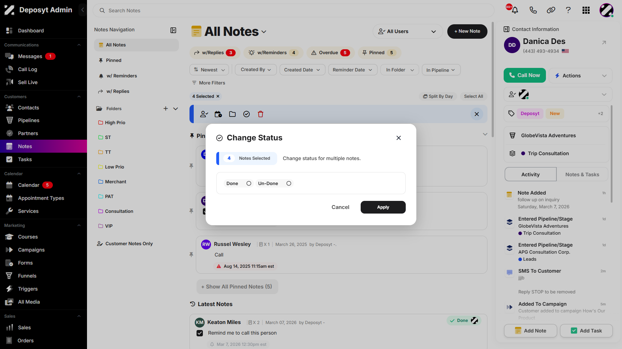The width and height of the screenshot is (622, 349).
Task: Toggle the Overdue filter chip
Action: (331, 53)
